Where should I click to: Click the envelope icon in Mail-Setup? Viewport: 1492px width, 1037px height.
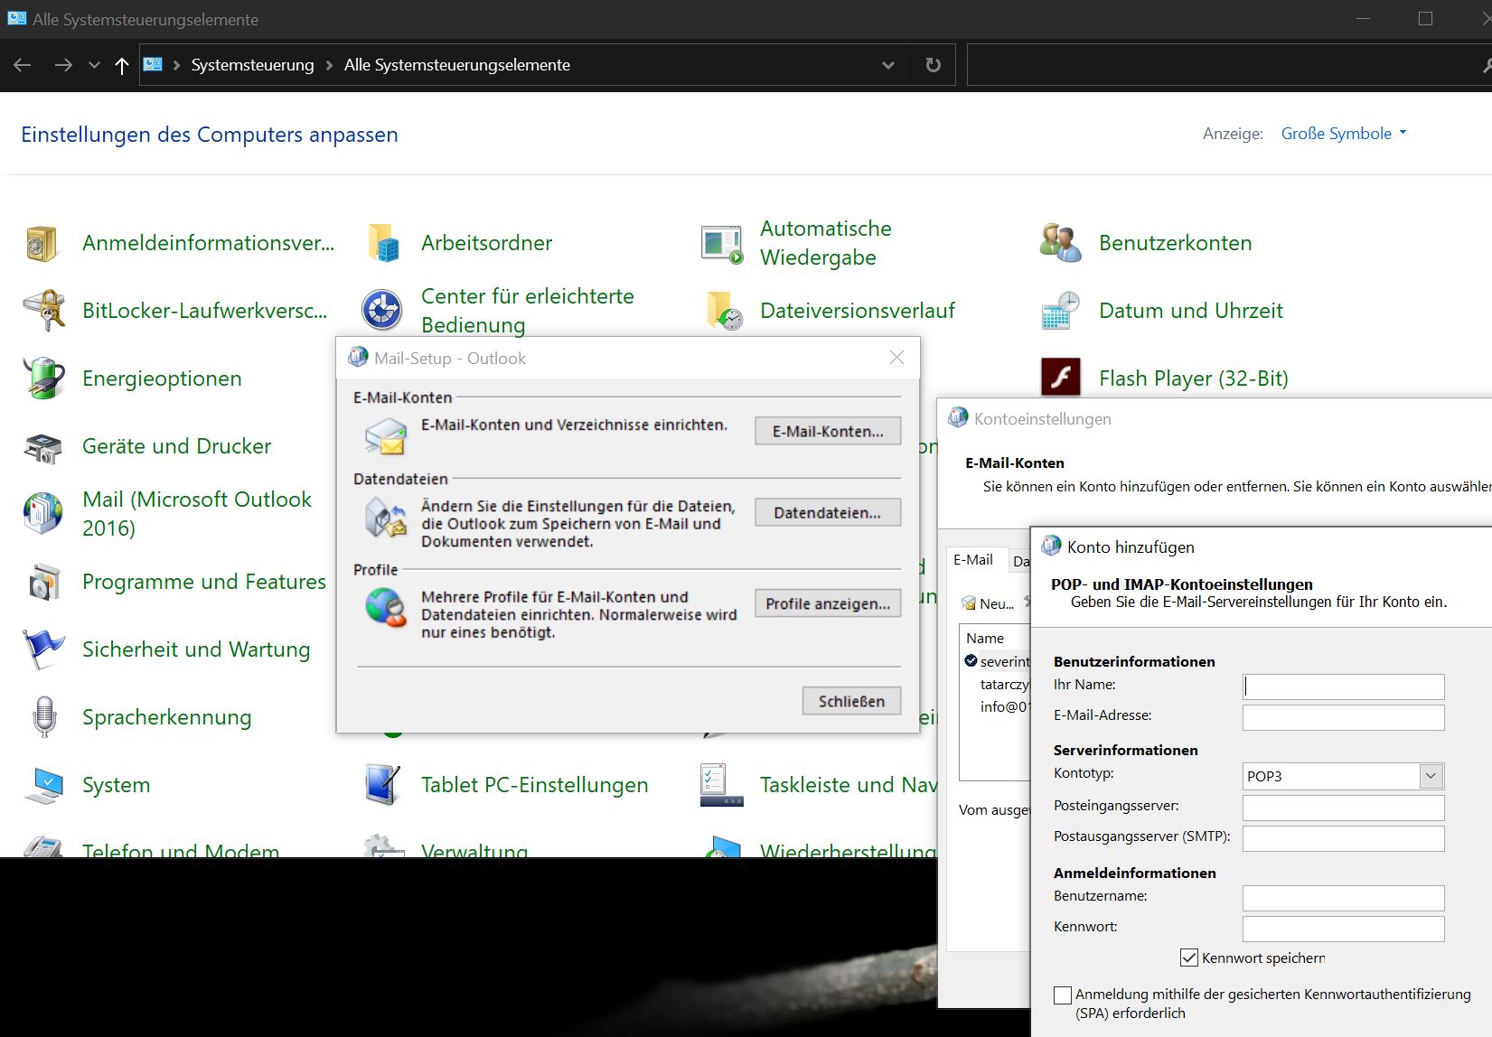click(x=386, y=436)
